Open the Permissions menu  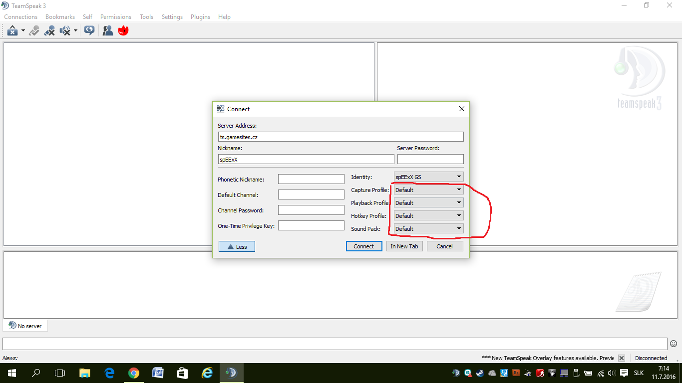tap(116, 17)
